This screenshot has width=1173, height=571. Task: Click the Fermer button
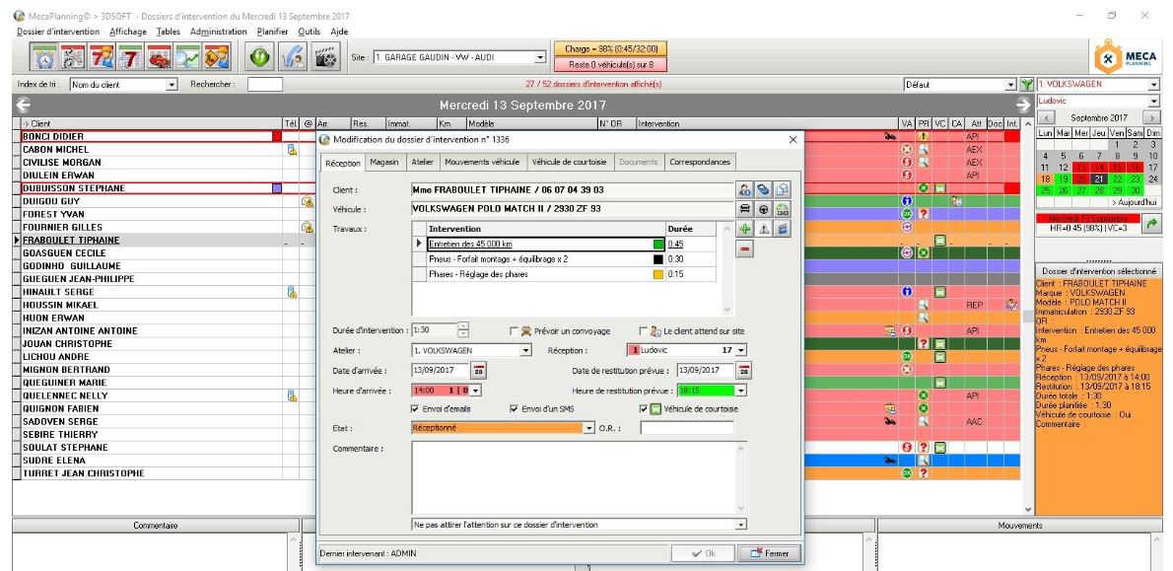[x=768, y=553]
